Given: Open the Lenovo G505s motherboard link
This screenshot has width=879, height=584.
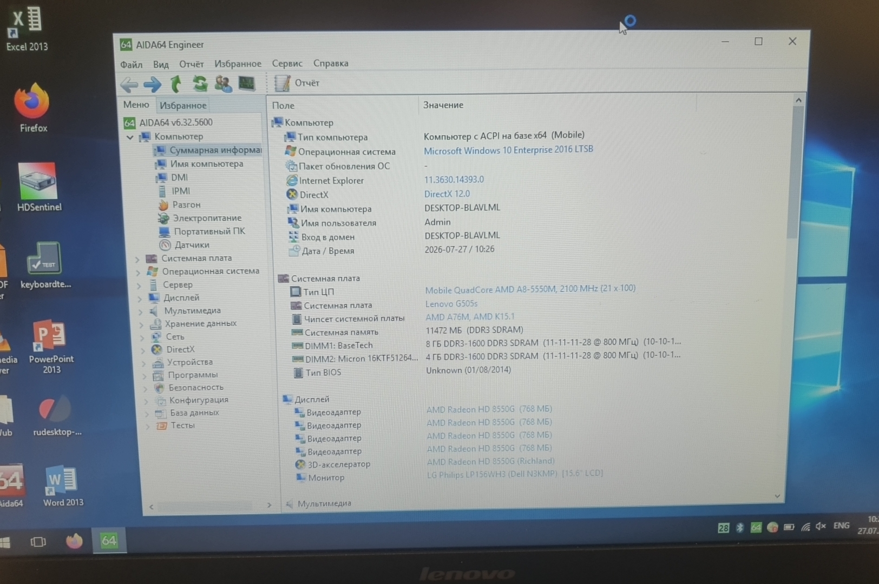Looking at the screenshot, I should tap(451, 304).
